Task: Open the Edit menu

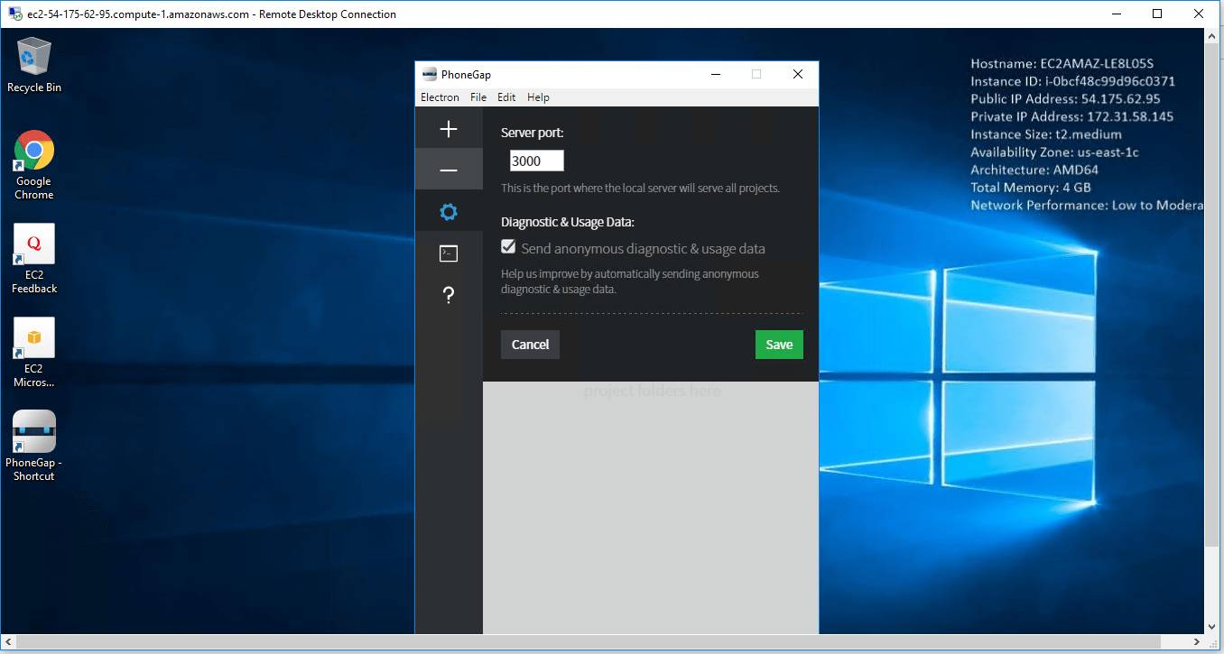Action: coord(506,97)
